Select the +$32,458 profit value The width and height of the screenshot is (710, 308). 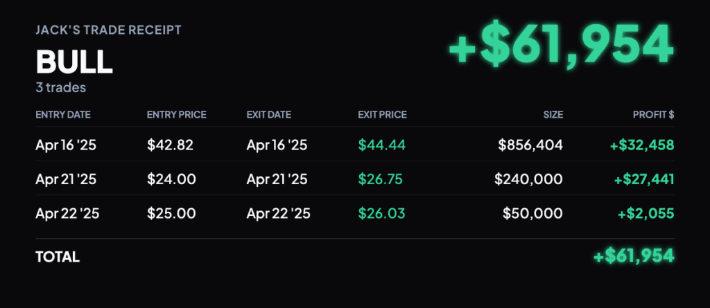pos(642,145)
